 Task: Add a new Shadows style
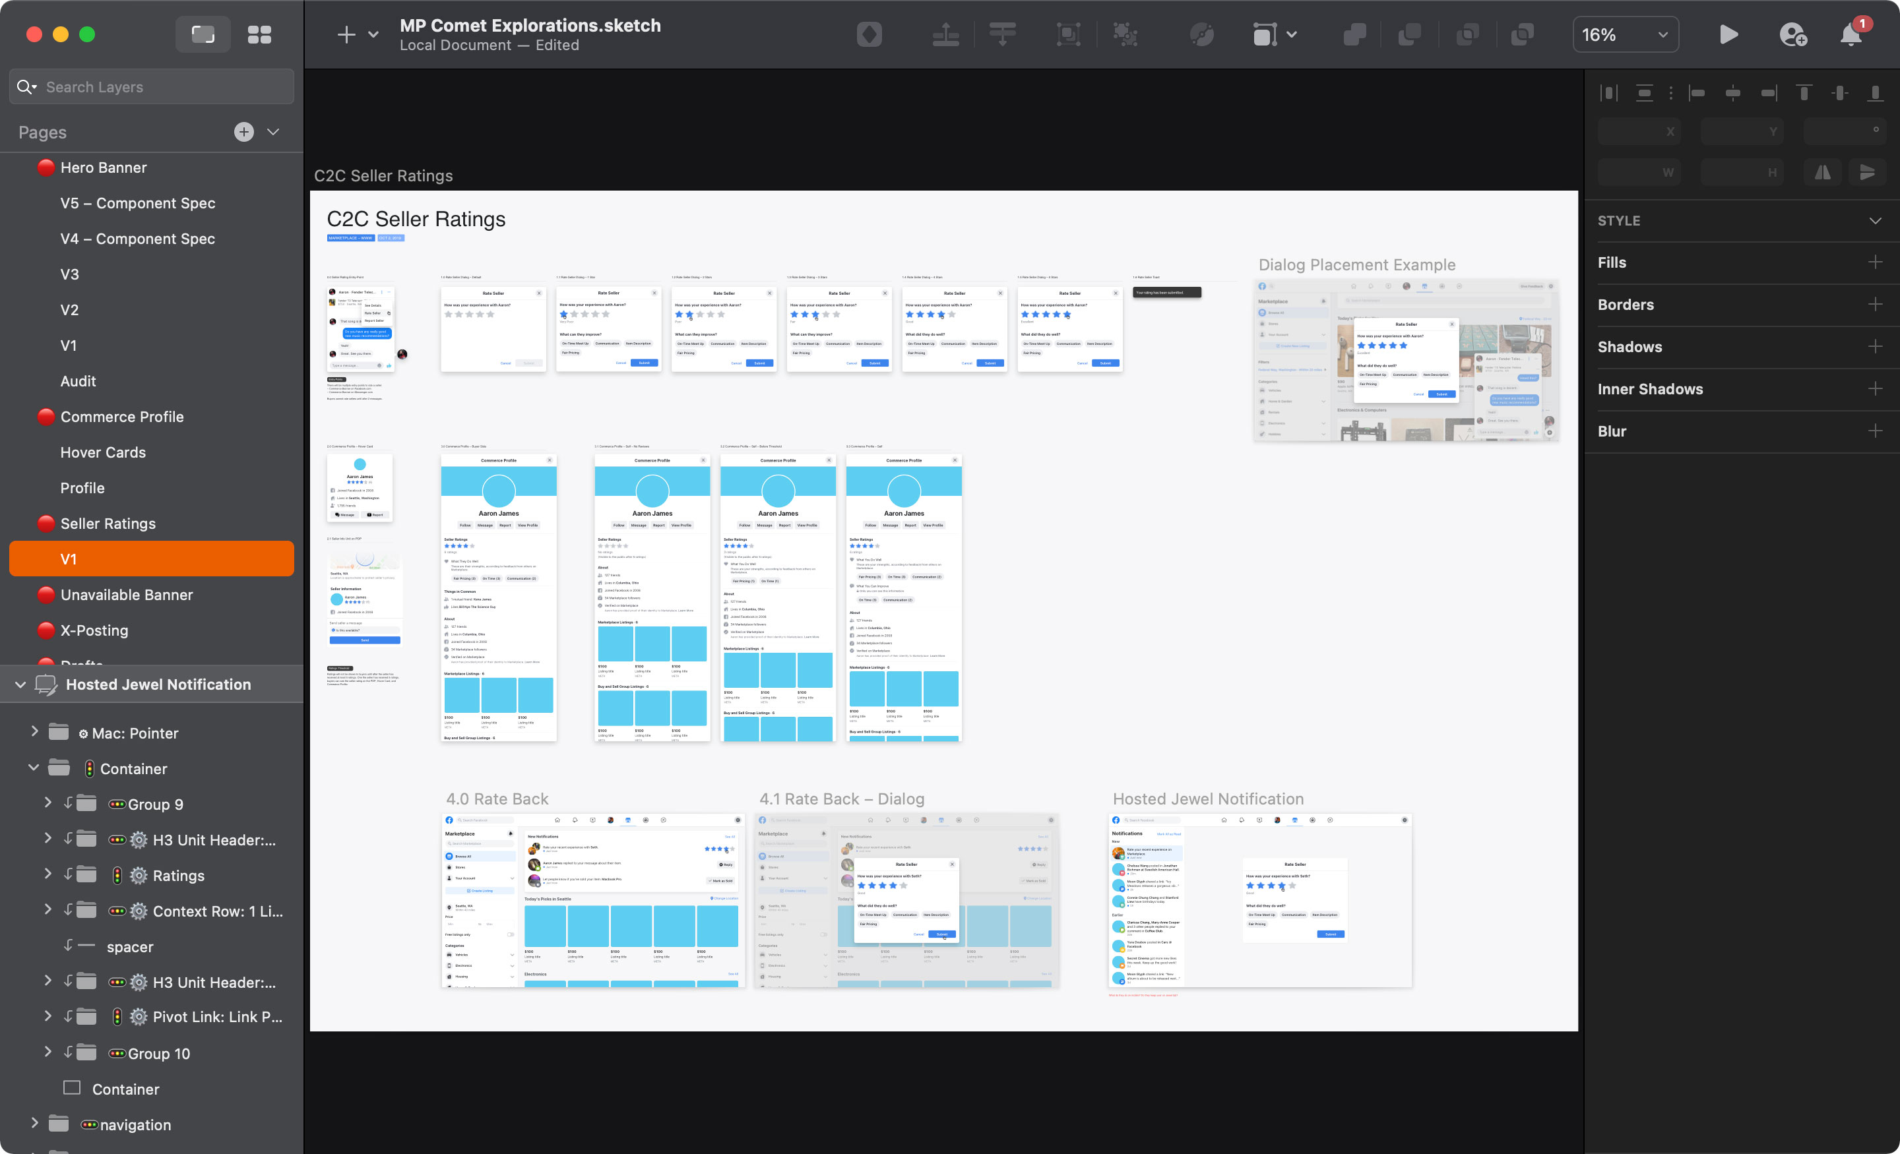click(1876, 347)
